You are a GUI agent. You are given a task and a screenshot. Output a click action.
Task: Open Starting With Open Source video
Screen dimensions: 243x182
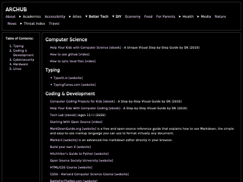tap(76, 122)
